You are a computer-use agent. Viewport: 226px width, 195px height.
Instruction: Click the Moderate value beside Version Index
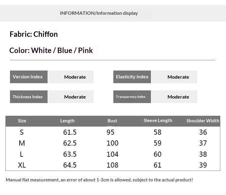(75, 77)
